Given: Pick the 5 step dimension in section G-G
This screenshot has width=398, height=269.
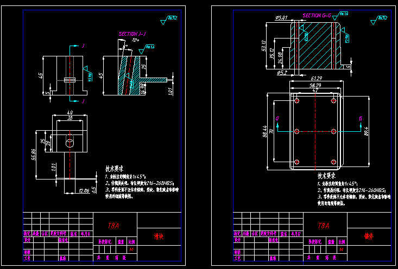Looking at the screenshot, I should (349, 66).
